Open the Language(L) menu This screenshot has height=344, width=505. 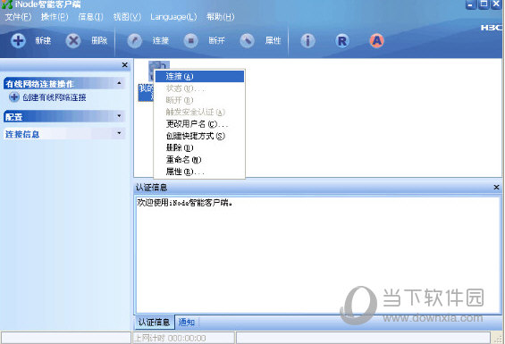click(173, 17)
